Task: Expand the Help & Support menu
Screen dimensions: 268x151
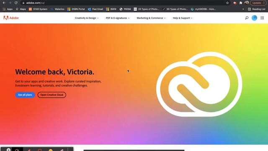Action: pyautogui.click(x=183, y=18)
